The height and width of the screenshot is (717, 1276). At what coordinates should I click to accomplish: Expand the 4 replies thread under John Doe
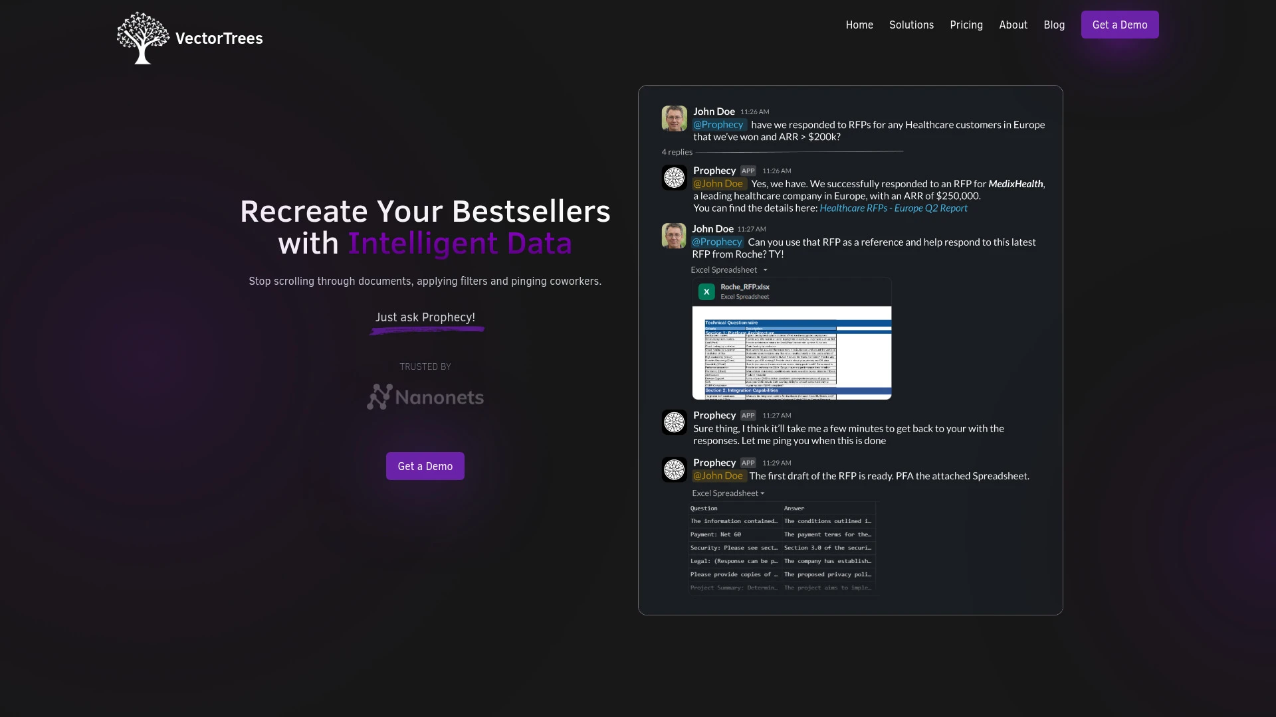[676, 151]
